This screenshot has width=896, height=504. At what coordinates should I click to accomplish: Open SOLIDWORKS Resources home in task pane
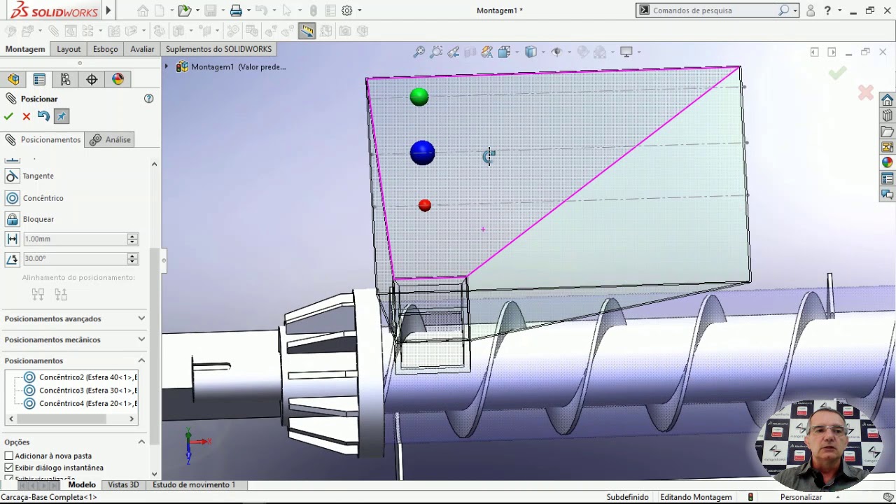point(887,100)
